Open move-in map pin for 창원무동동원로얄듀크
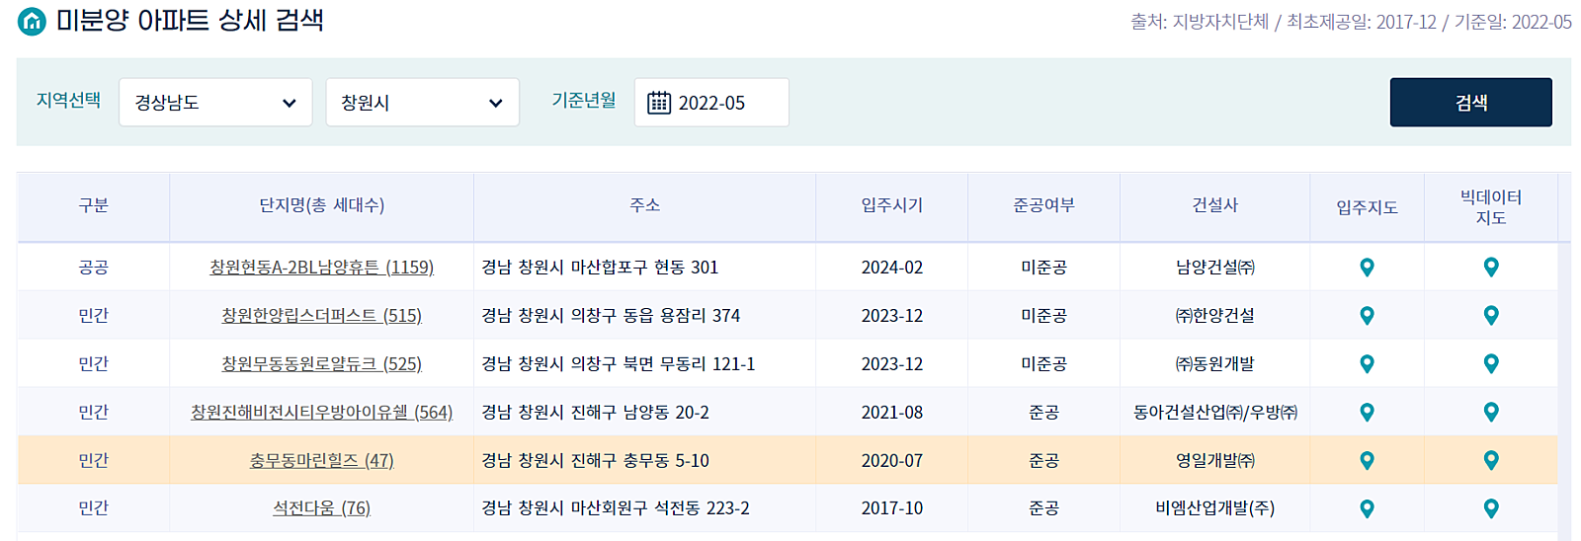Viewport: 1581px width, 541px height. click(x=1367, y=364)
